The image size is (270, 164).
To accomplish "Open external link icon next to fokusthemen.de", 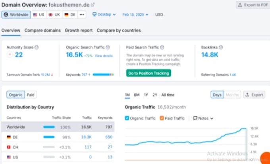I will 93,5.
